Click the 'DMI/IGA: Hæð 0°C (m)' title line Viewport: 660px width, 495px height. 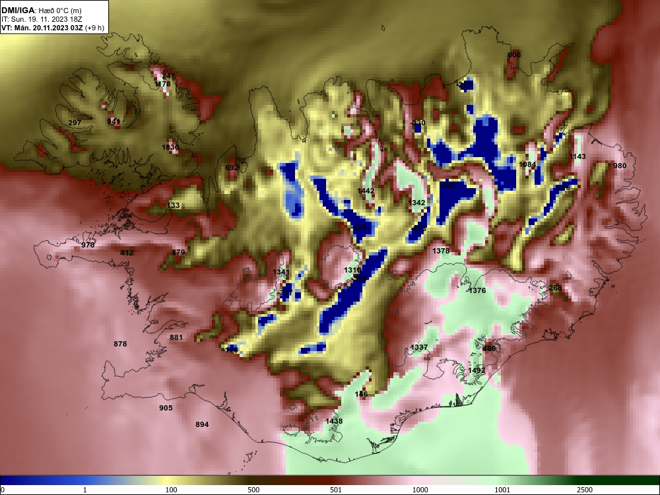point(41,11)
